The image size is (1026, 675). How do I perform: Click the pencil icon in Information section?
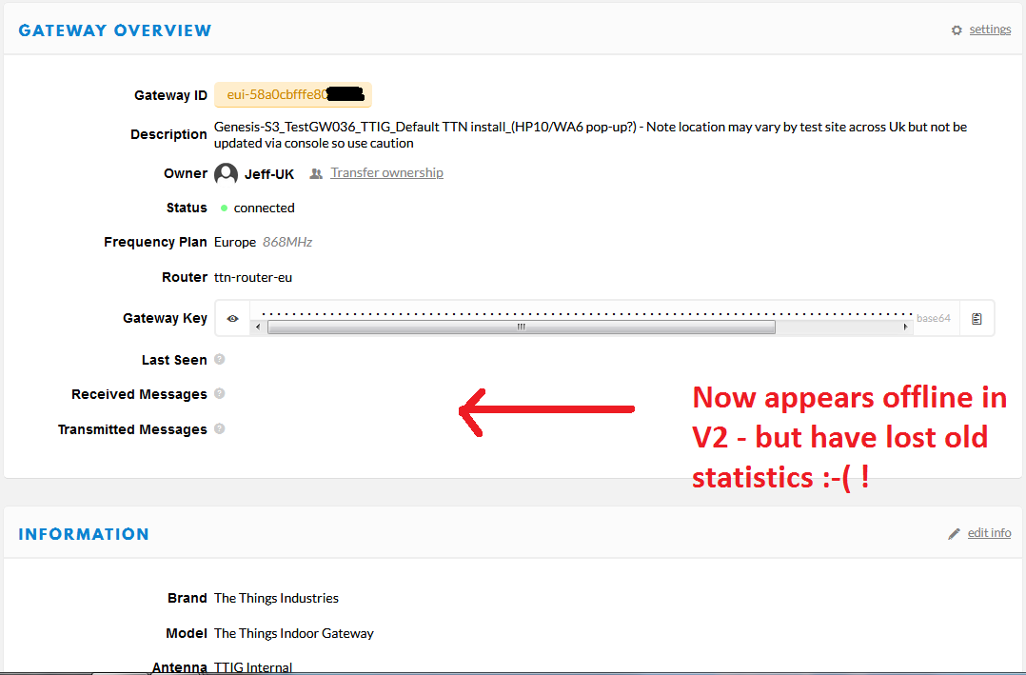[x=955, y=534]
